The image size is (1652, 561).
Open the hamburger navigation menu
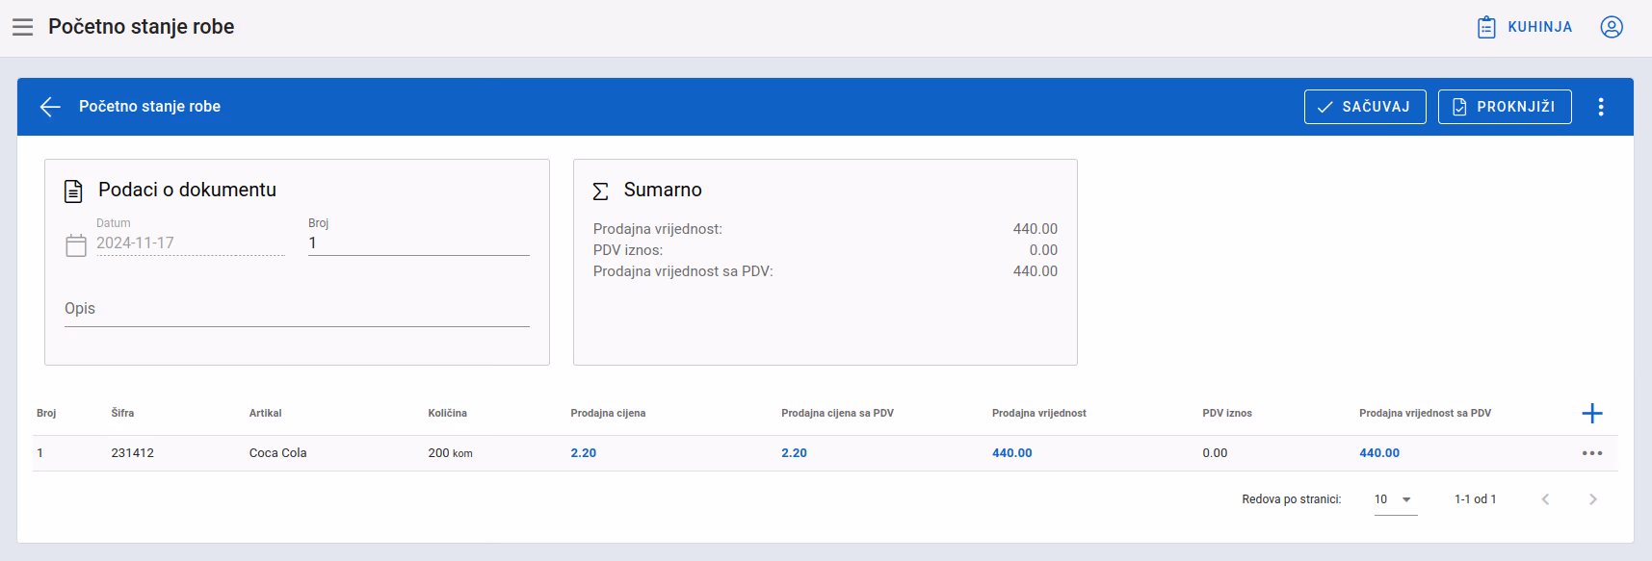[x=22, y=27]
